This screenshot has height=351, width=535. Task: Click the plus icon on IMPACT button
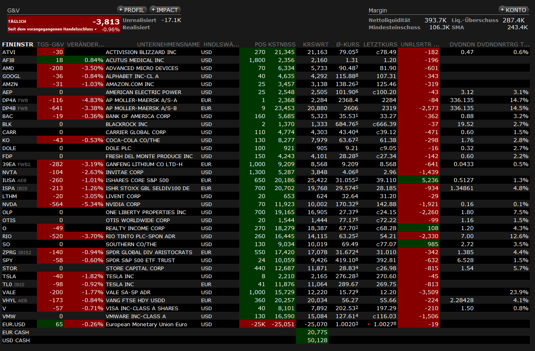[x=153, y=10]
